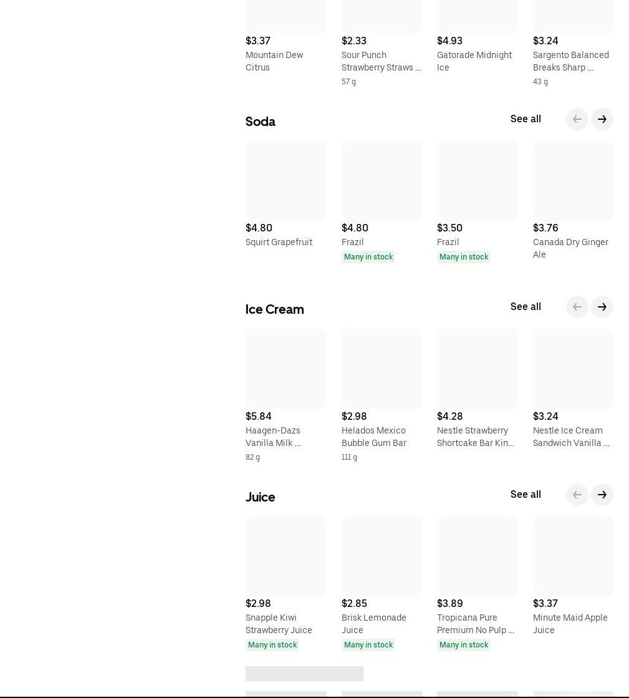
Task: Click Helados Mexico Bubble Gum Bar name
Action: coord(373,437)
